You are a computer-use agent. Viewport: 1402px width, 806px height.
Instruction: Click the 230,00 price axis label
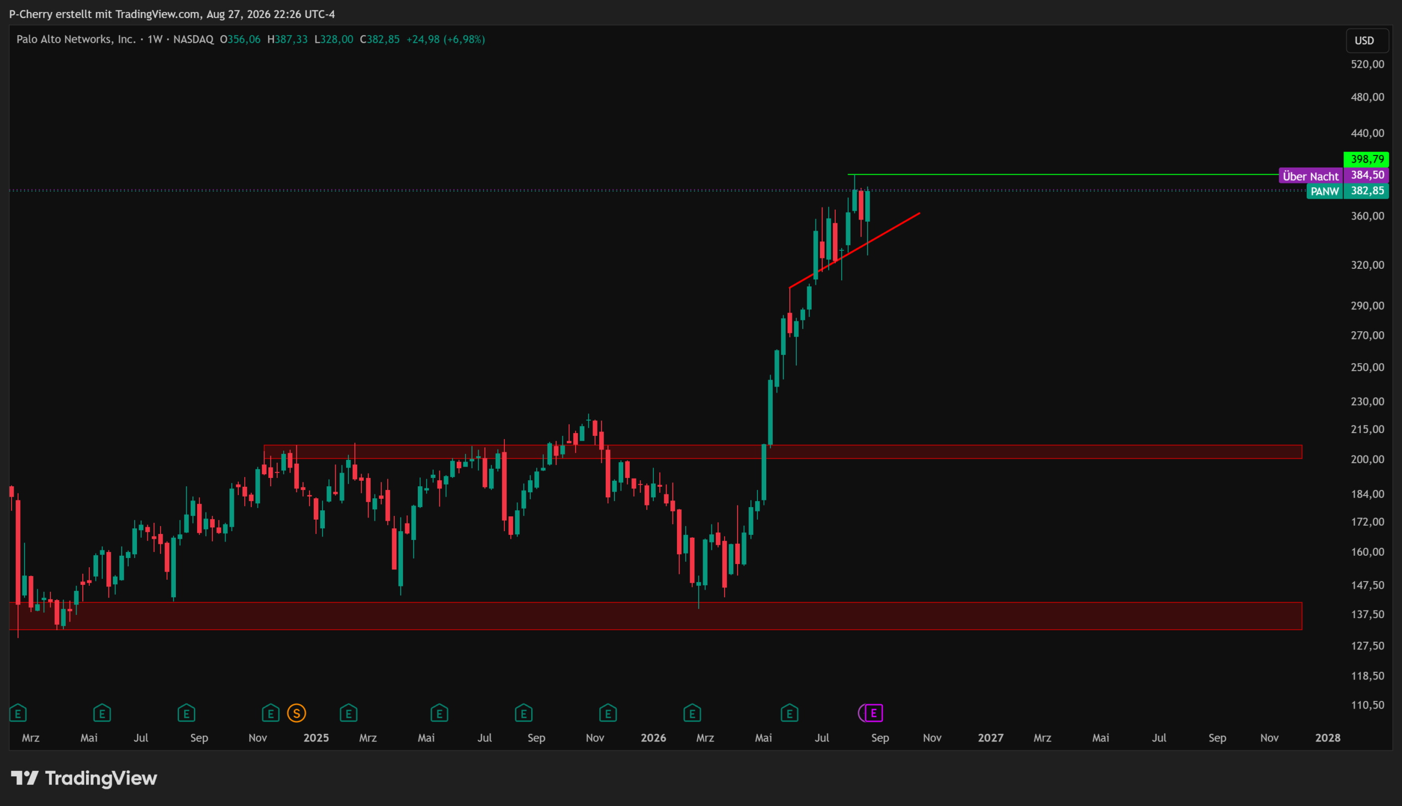tap(1367, 401)
